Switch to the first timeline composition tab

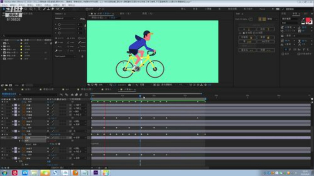pyautogui.click(x=9, y=89)
